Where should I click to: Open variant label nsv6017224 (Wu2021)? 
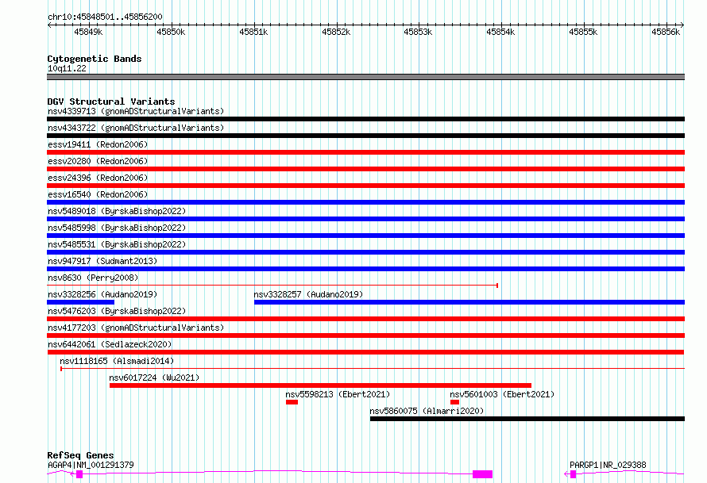154,378
